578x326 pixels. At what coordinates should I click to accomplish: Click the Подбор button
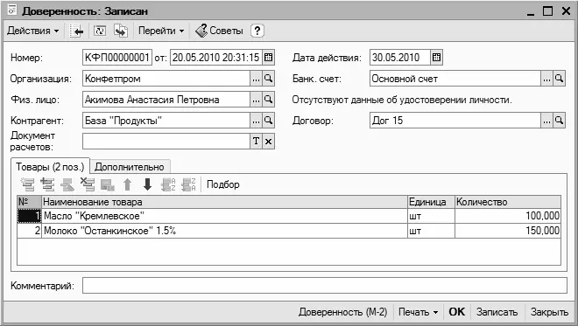pyautogui.click(x=223, y=184)
